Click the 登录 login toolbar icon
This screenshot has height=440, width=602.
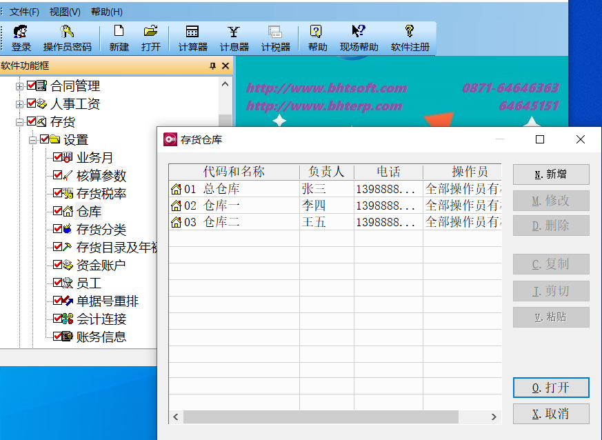click(x=21, y=37)
